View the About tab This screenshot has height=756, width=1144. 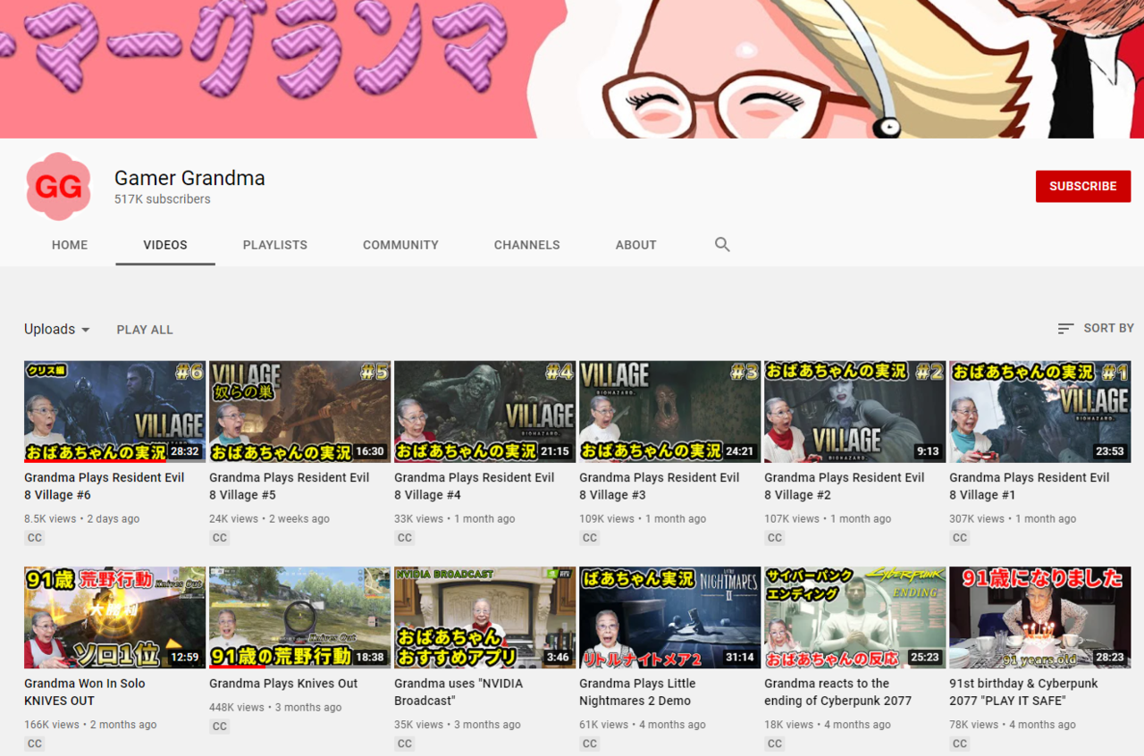pyautogui.click(x=636, y=245)
